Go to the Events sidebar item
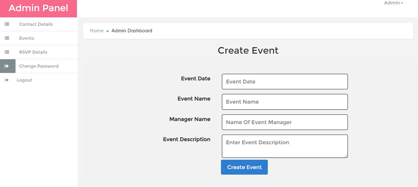The height and width of the screenshot is (187, 418). 26,38
